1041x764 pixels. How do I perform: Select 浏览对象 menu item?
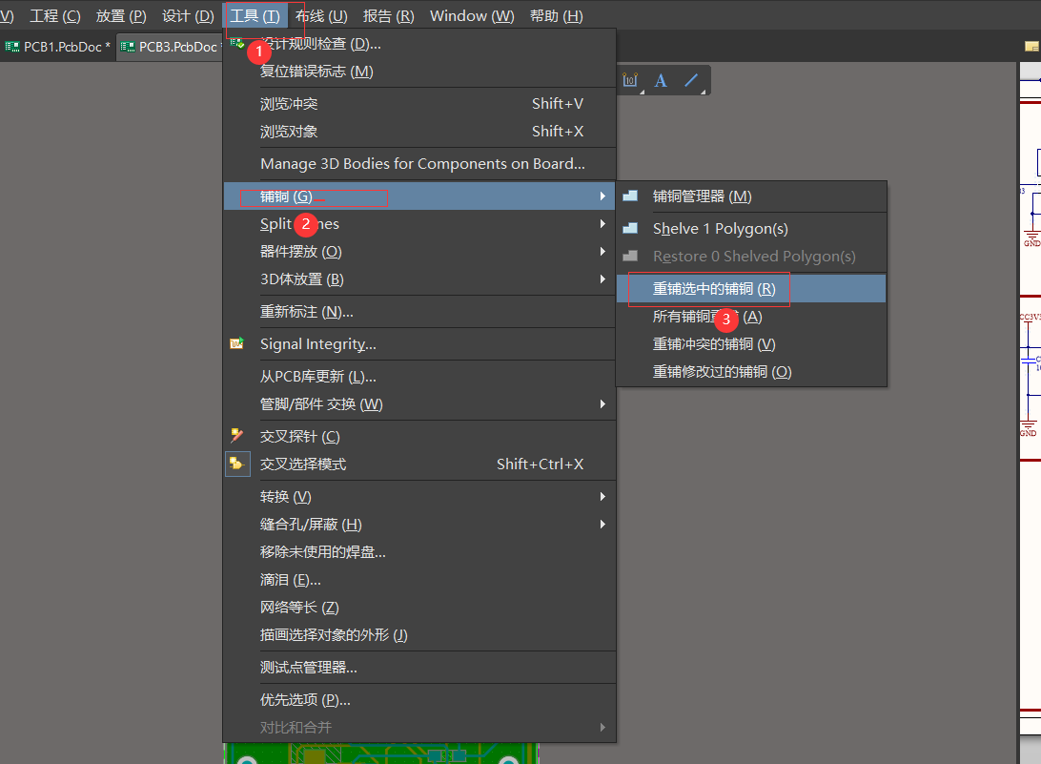419,132
